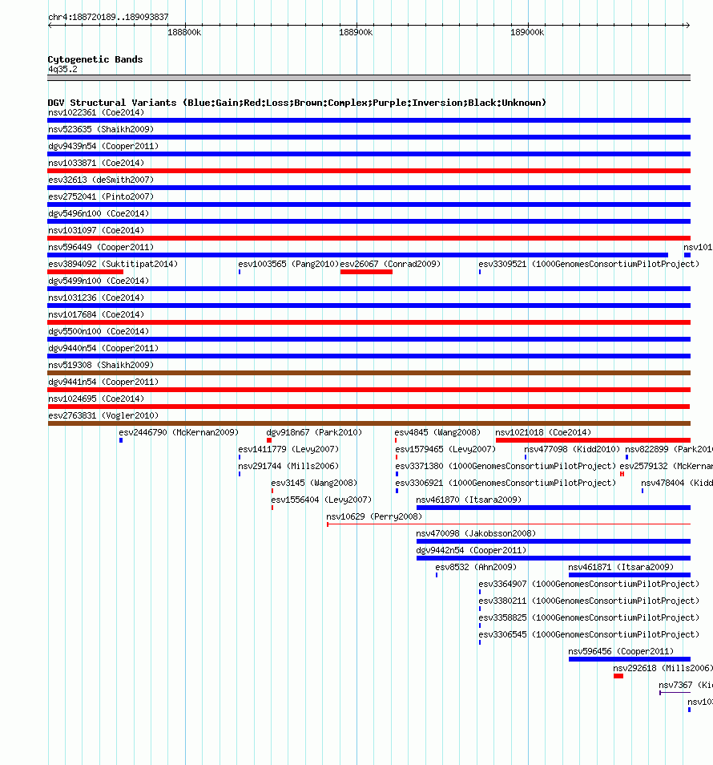
Task: Open variant esv32613 (deSmith2007)
Action: 101,180
